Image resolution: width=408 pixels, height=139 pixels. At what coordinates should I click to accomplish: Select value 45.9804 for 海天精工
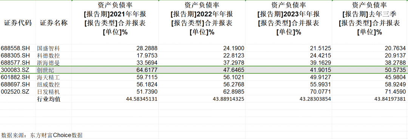pyautogui.click(x=370, y=77)
